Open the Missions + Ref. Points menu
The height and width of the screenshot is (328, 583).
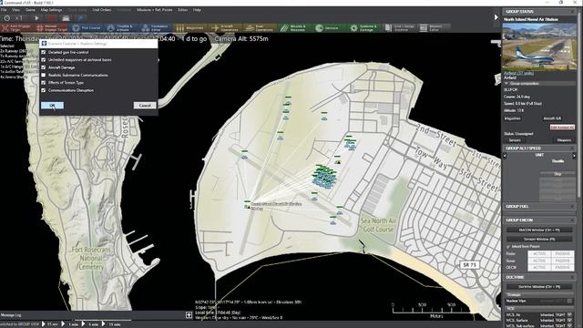[x=154, y=10]
